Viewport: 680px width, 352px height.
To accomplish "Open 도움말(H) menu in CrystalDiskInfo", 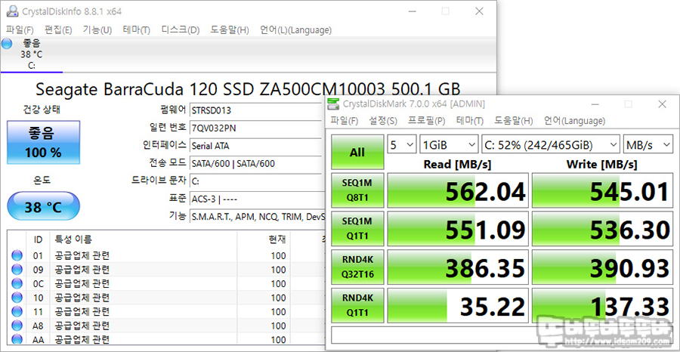I will click(x=230, y=30).
